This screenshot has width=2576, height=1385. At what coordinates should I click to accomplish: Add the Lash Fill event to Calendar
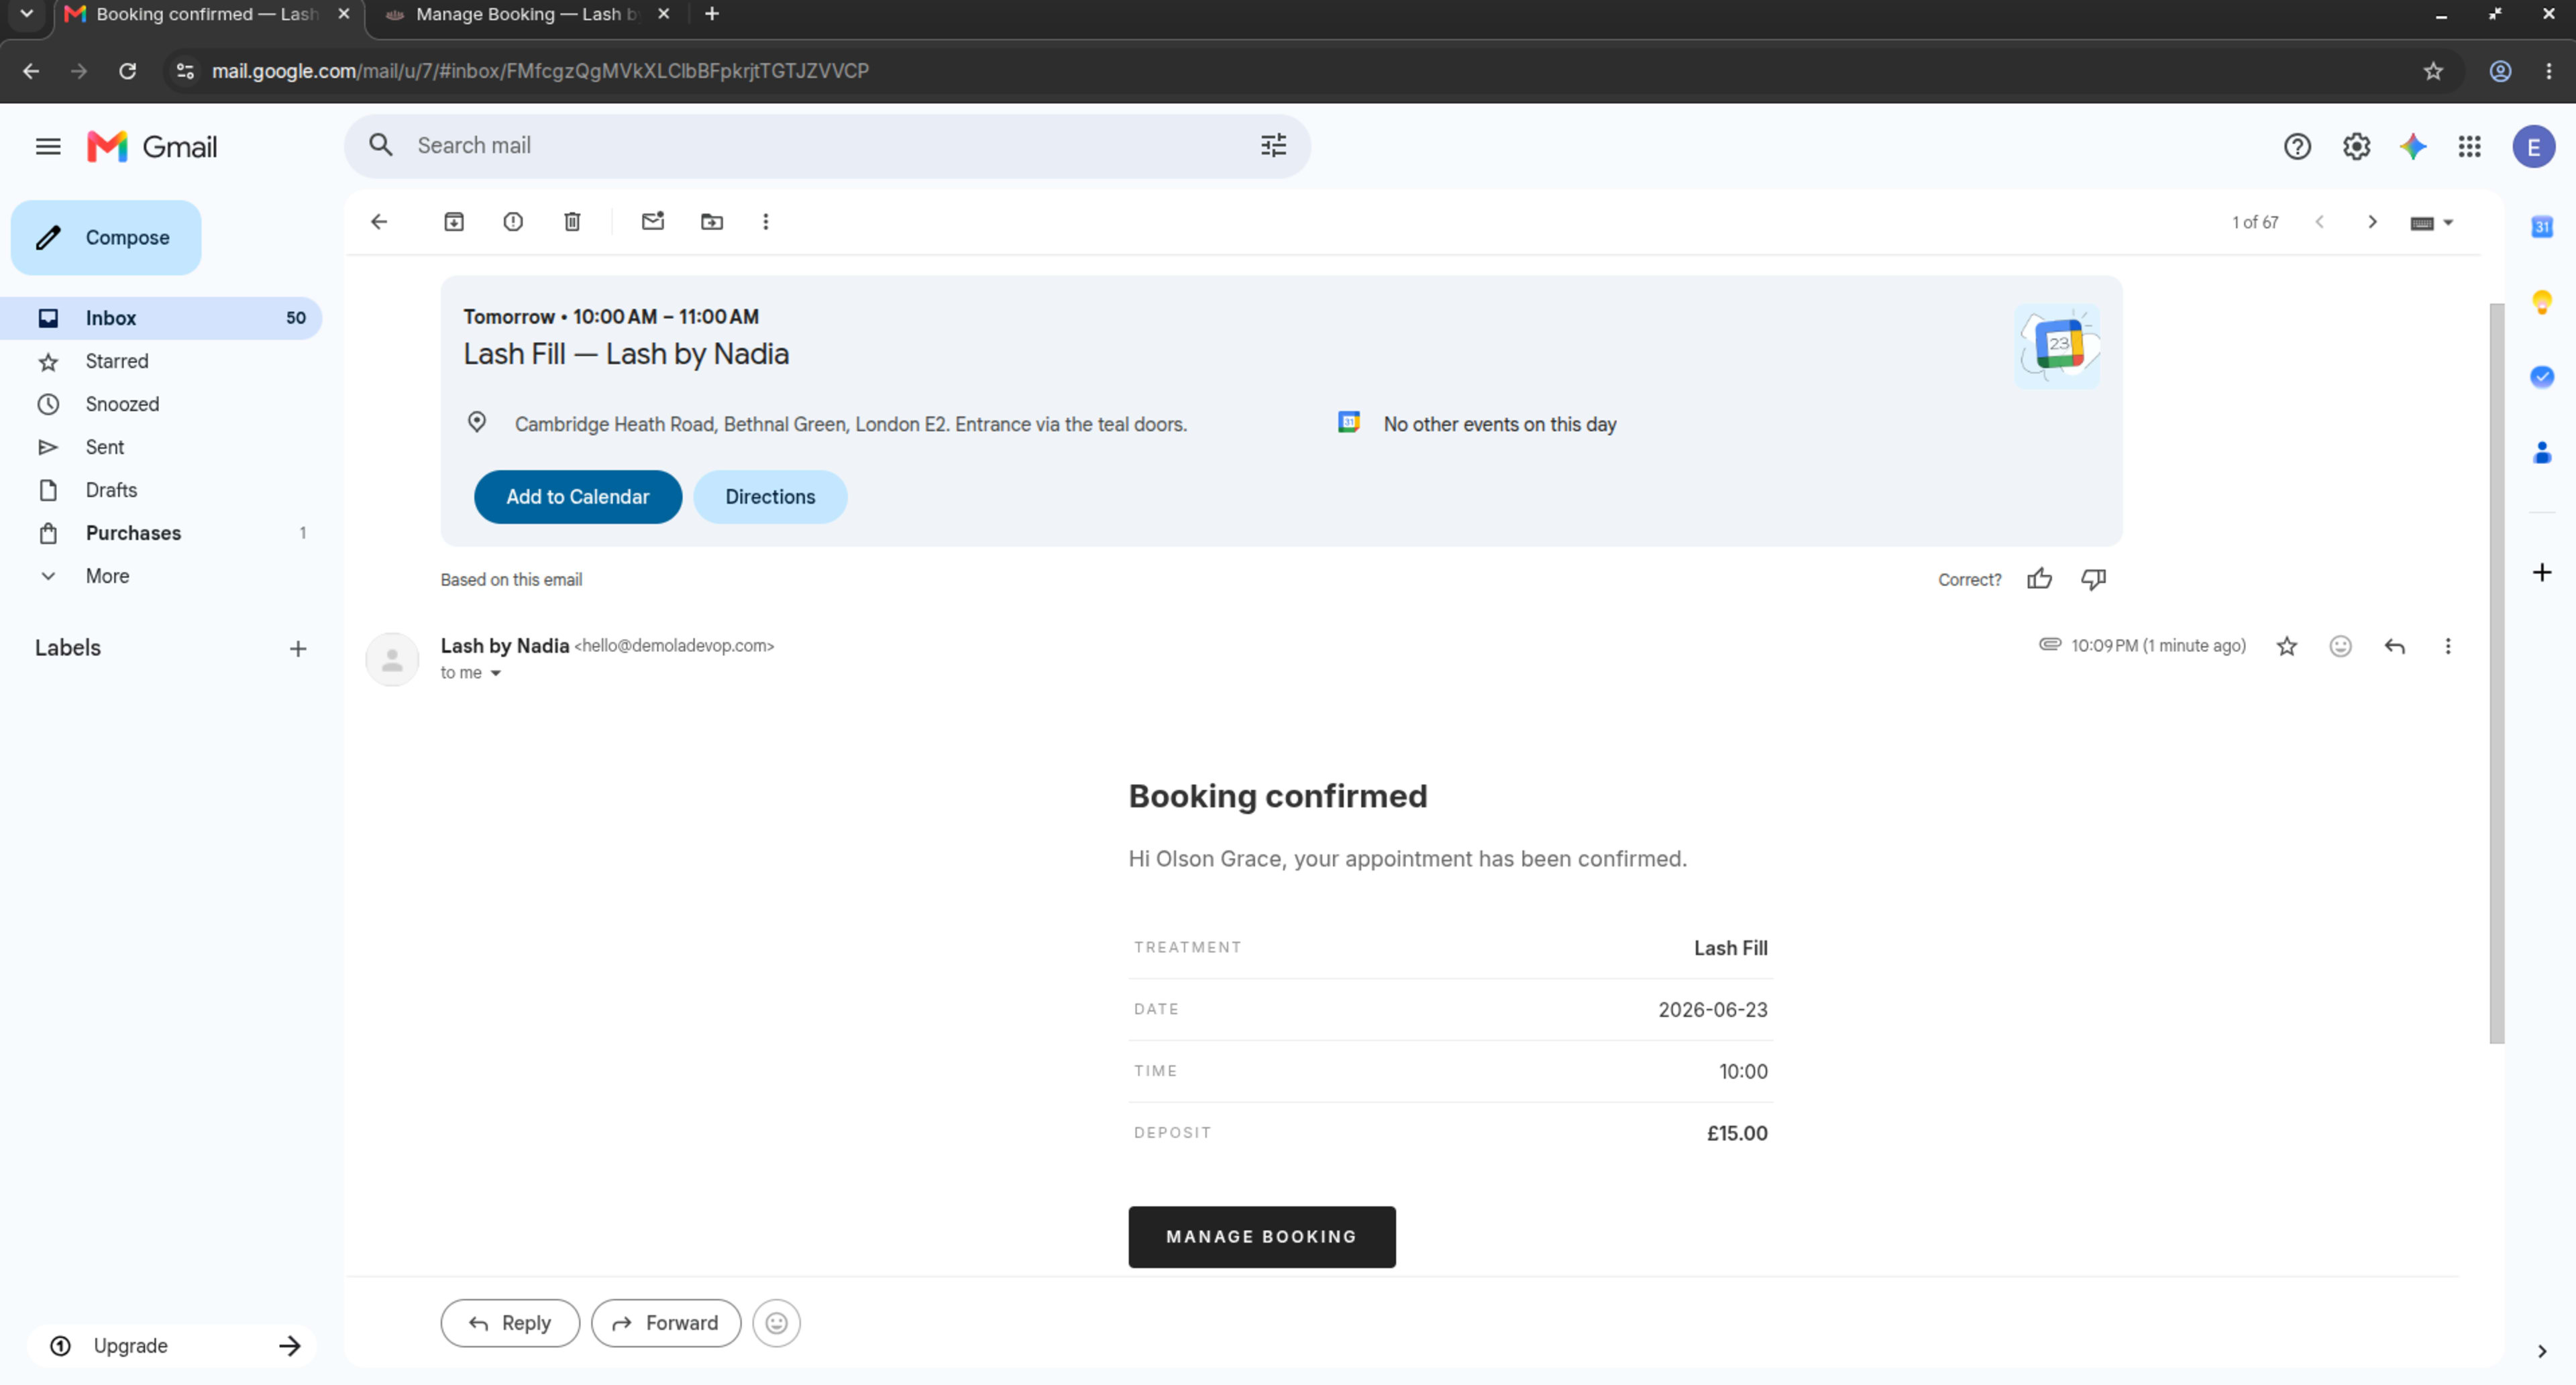pyautogui.click(x=577, y=497)
